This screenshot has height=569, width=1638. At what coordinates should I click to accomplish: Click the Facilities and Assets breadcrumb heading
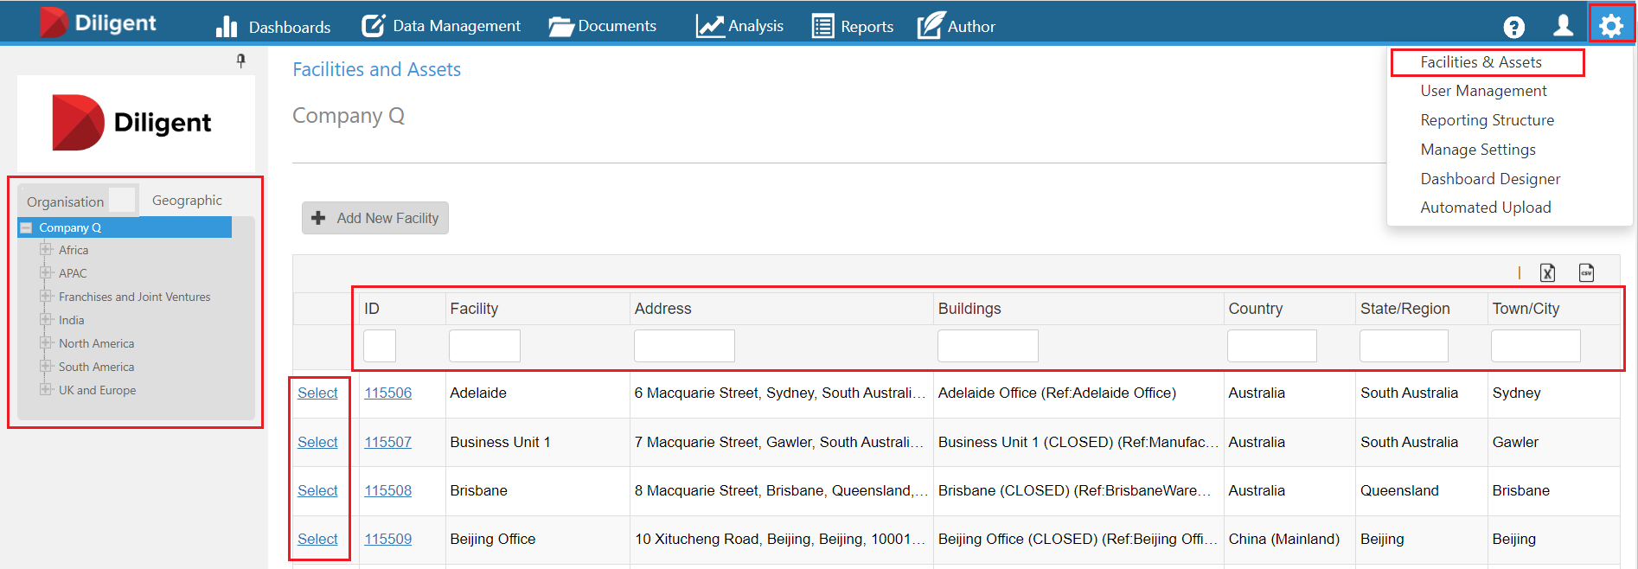[376, 69]
